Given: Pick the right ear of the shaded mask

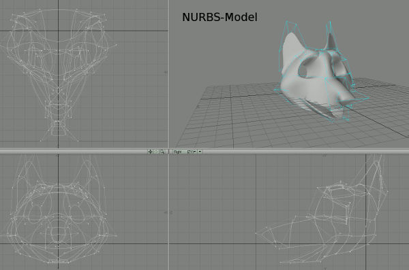Looking at the screenshot, I should click(x=330, y=41).
